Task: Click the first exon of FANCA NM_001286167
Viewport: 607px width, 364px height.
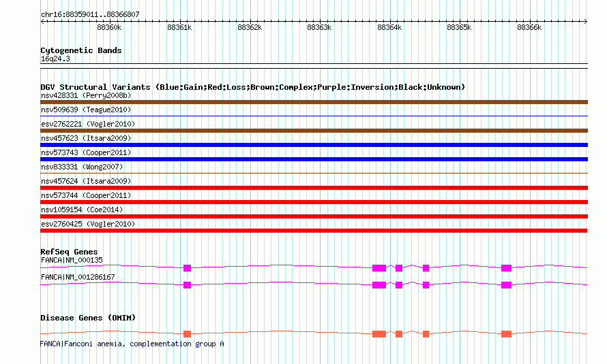Action: (187, 285)
